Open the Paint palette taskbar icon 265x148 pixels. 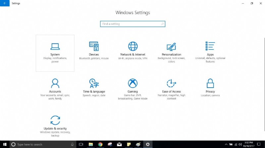click(138, 144)
